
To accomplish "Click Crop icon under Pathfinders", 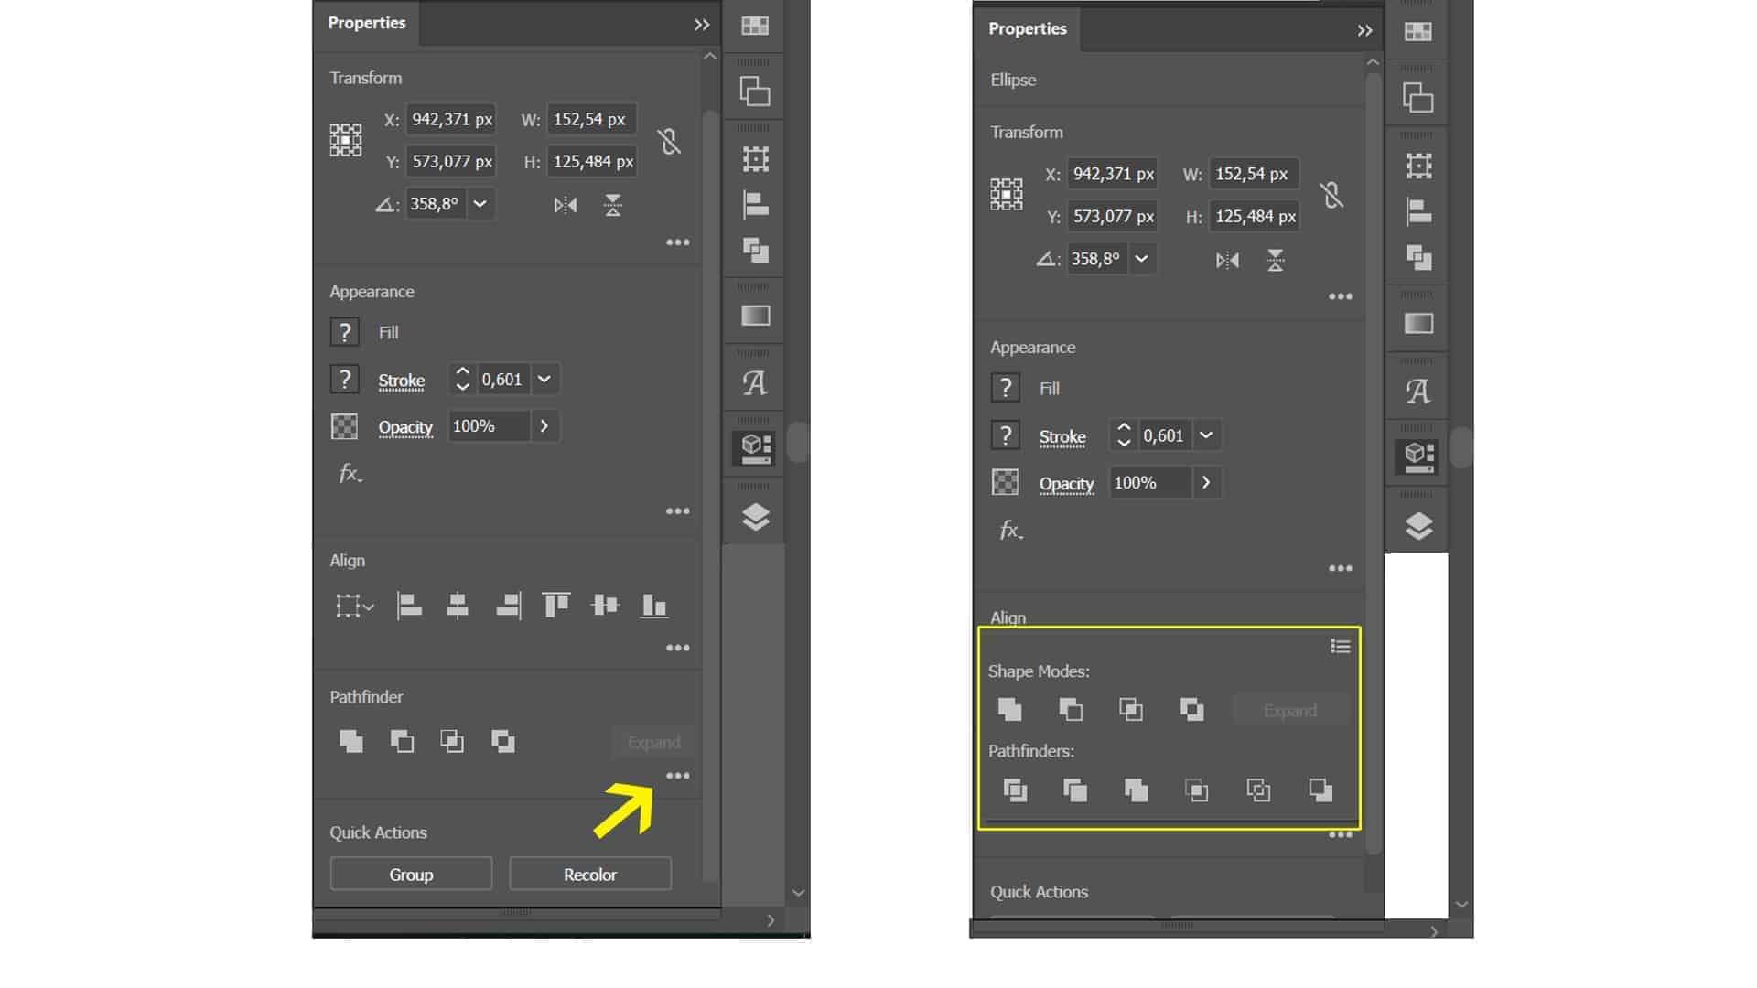I will pos(1197,789).
